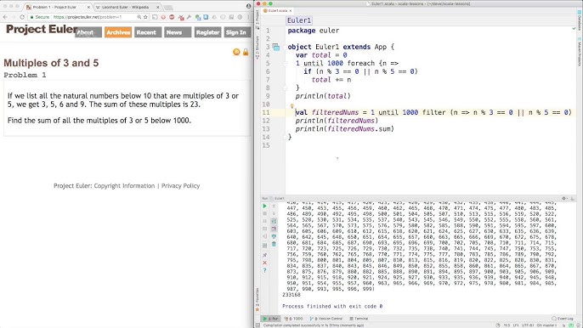Toggle the pin tab icon in Run panel
The image size is (583, 328).
[265, 255]
